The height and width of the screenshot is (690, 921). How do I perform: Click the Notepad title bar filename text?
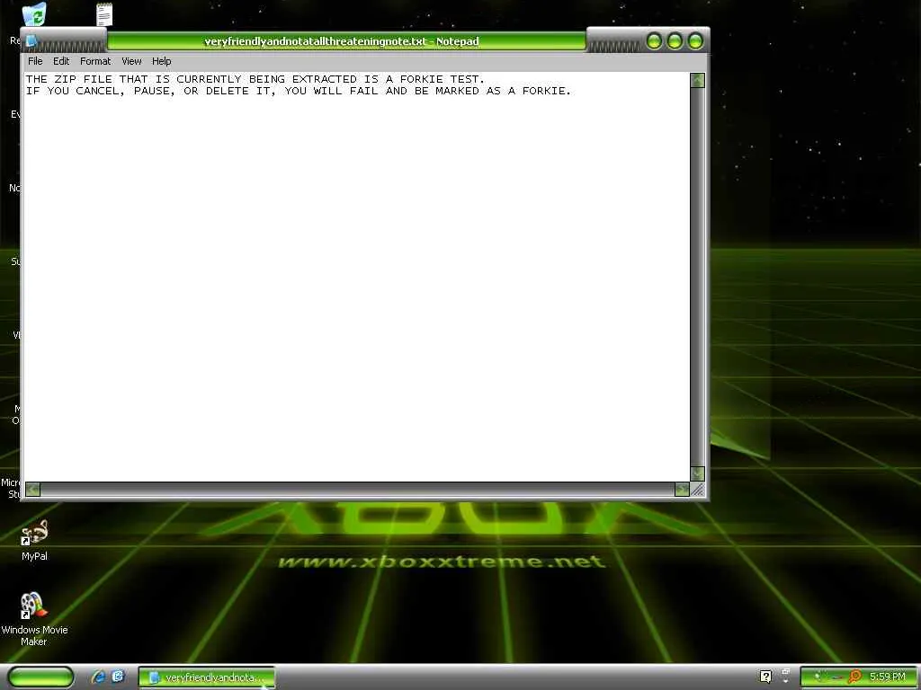click(341, 41)
